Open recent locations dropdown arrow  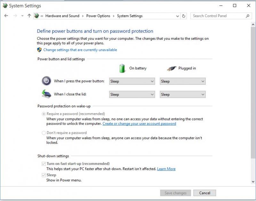[x=22, y=16]
